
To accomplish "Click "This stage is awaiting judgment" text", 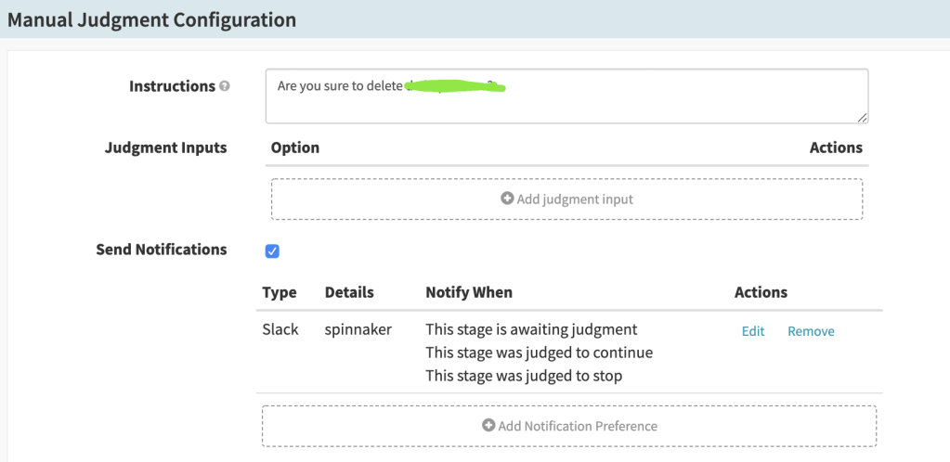I will [531, 329].
